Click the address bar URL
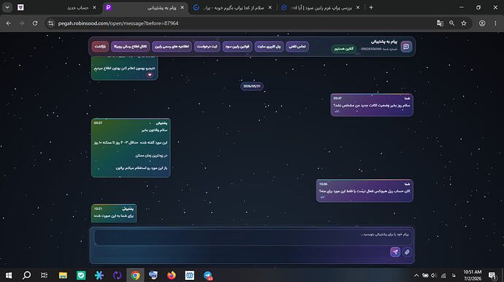 pos(118,23)
